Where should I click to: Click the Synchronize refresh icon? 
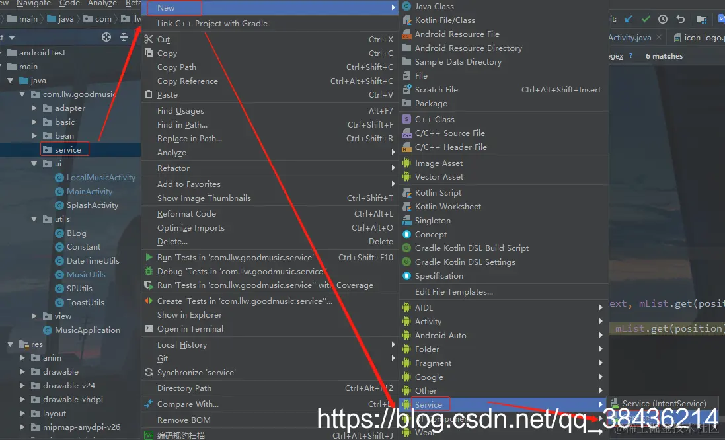149,372
